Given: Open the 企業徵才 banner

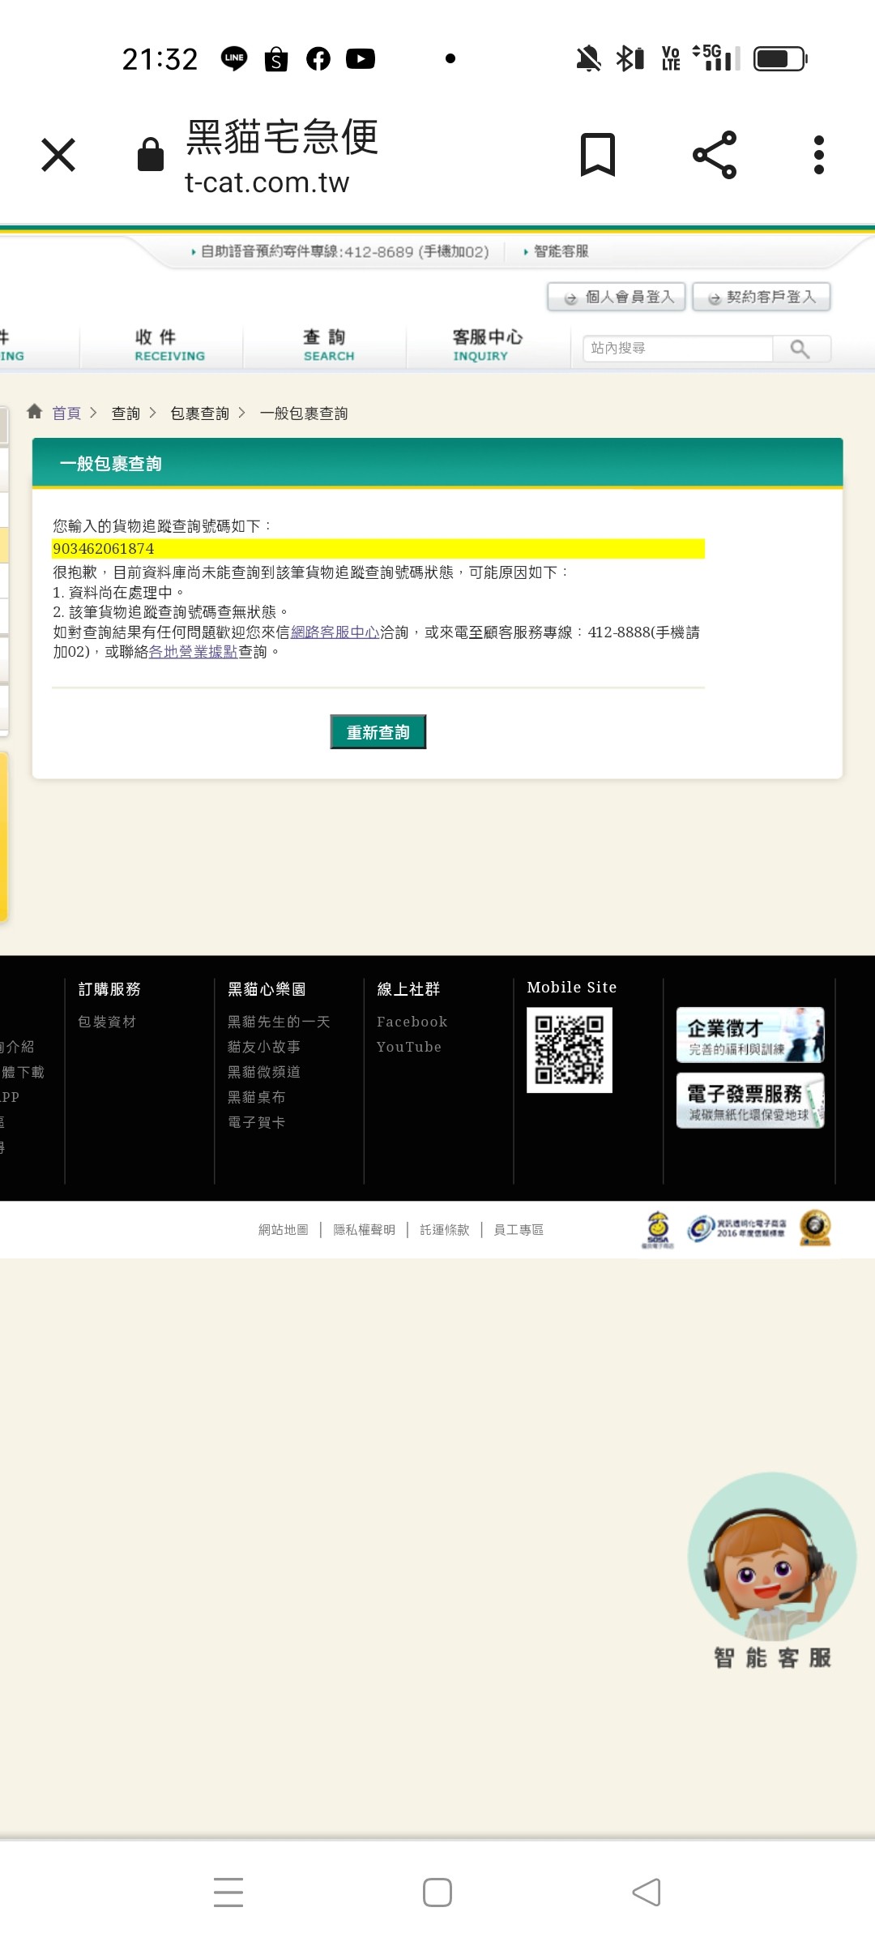Looking at the screenshot, I should [750, 1035].
